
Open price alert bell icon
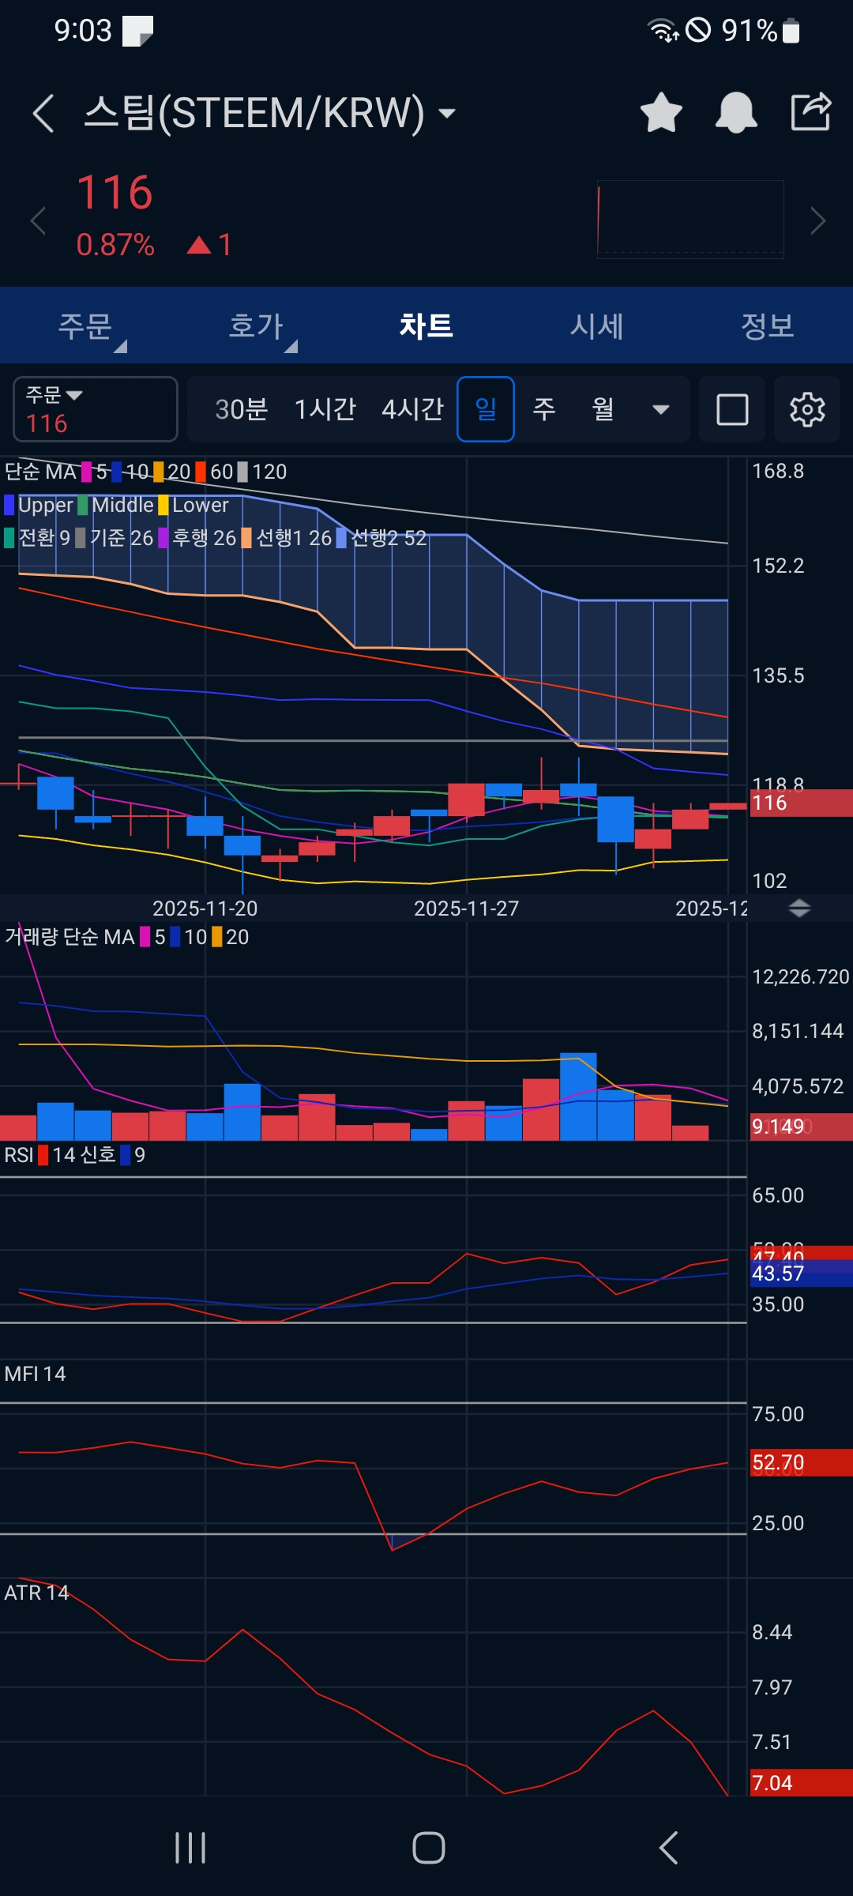(736, 112)
